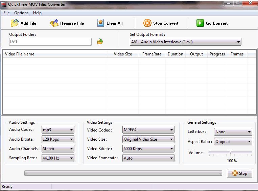Expand the Audio Codec dropdown
Viewport: 258px width, 191px height.
(x=58, y=130)
